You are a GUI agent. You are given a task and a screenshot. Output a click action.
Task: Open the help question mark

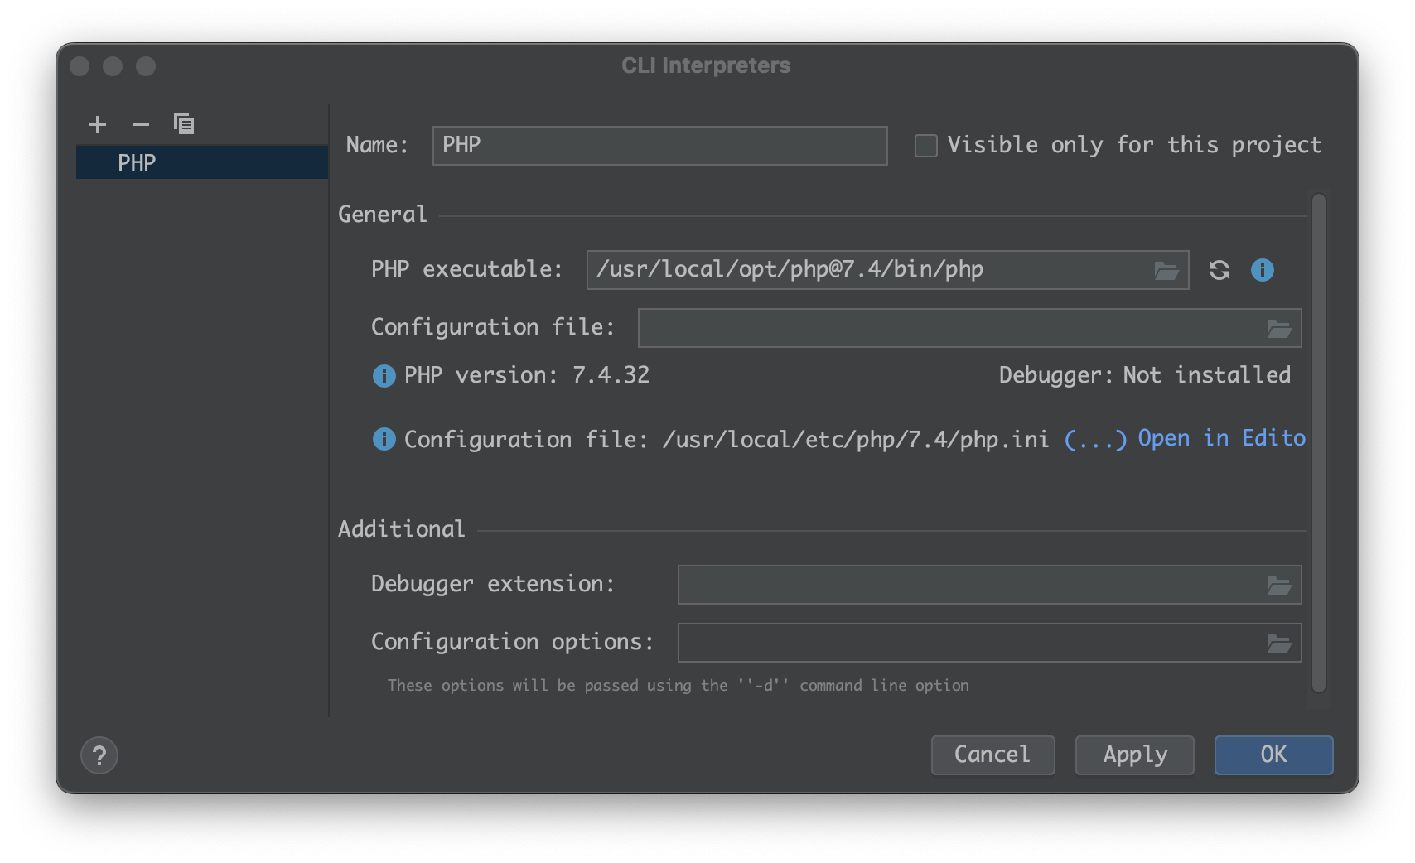pyautogui.click(x=99, y=755)
